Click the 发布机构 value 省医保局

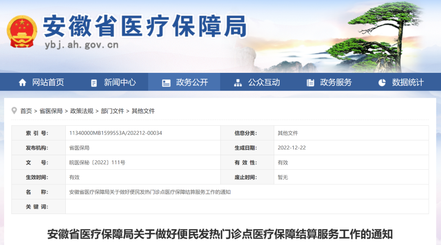pos(79,148)
